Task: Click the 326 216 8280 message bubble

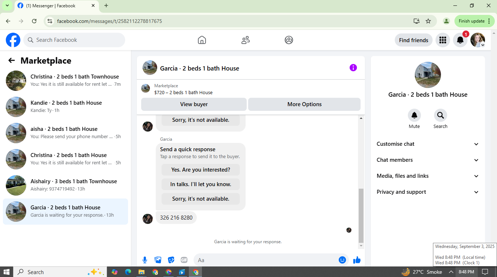Action: [x=176, y=218]
